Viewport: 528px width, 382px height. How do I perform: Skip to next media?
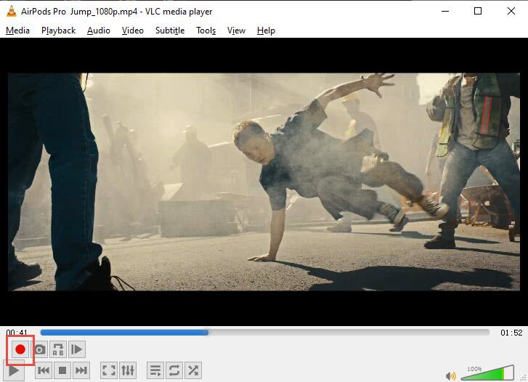point(81,370)
